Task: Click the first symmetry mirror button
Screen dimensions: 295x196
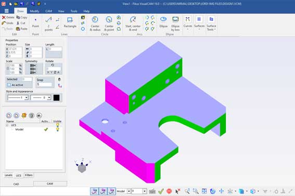Action: (33, 65)
